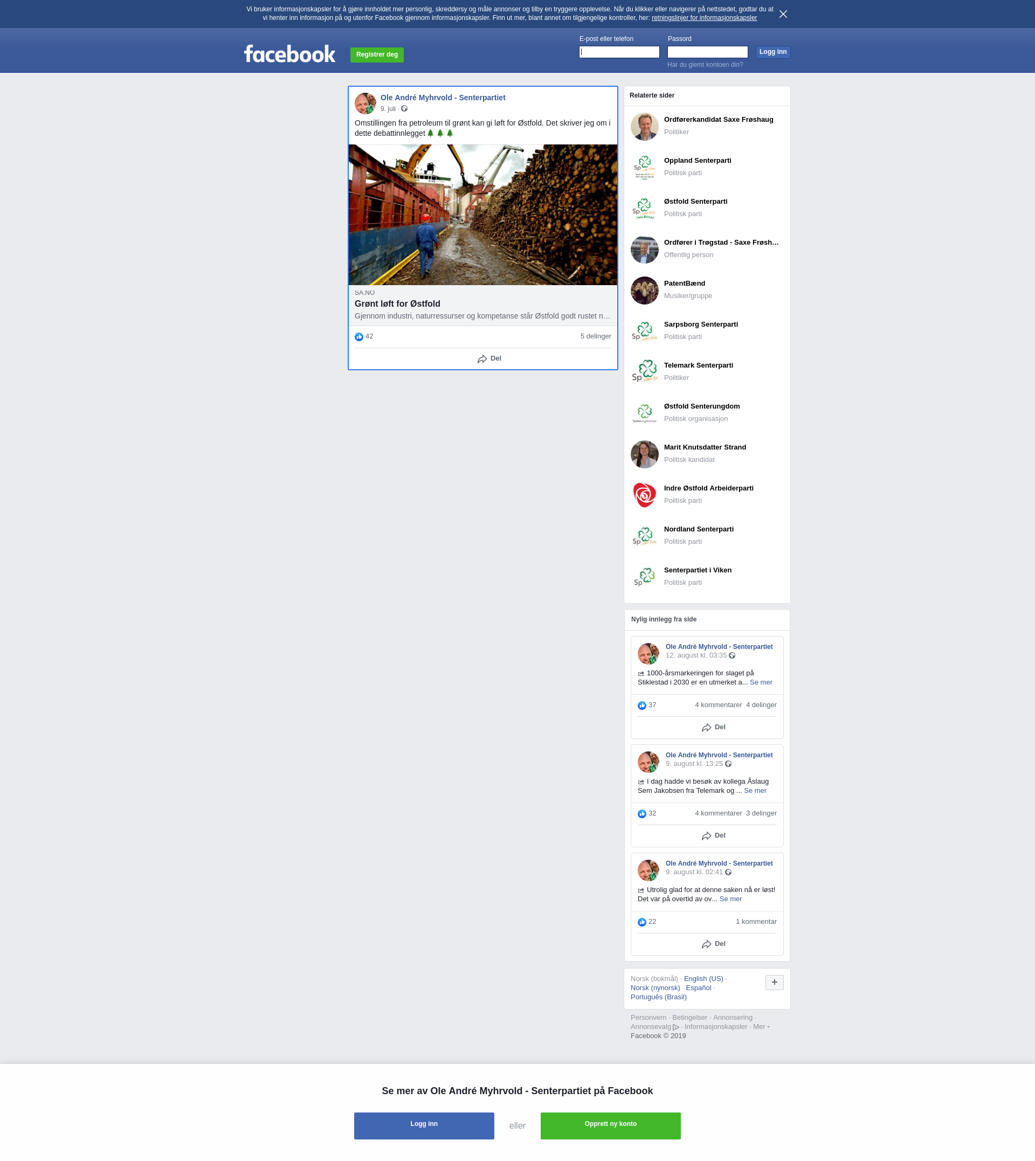Viewport: 1035px width, 1161px height.
Task: Click the green Registrer deg button
Action: (376, 54)
